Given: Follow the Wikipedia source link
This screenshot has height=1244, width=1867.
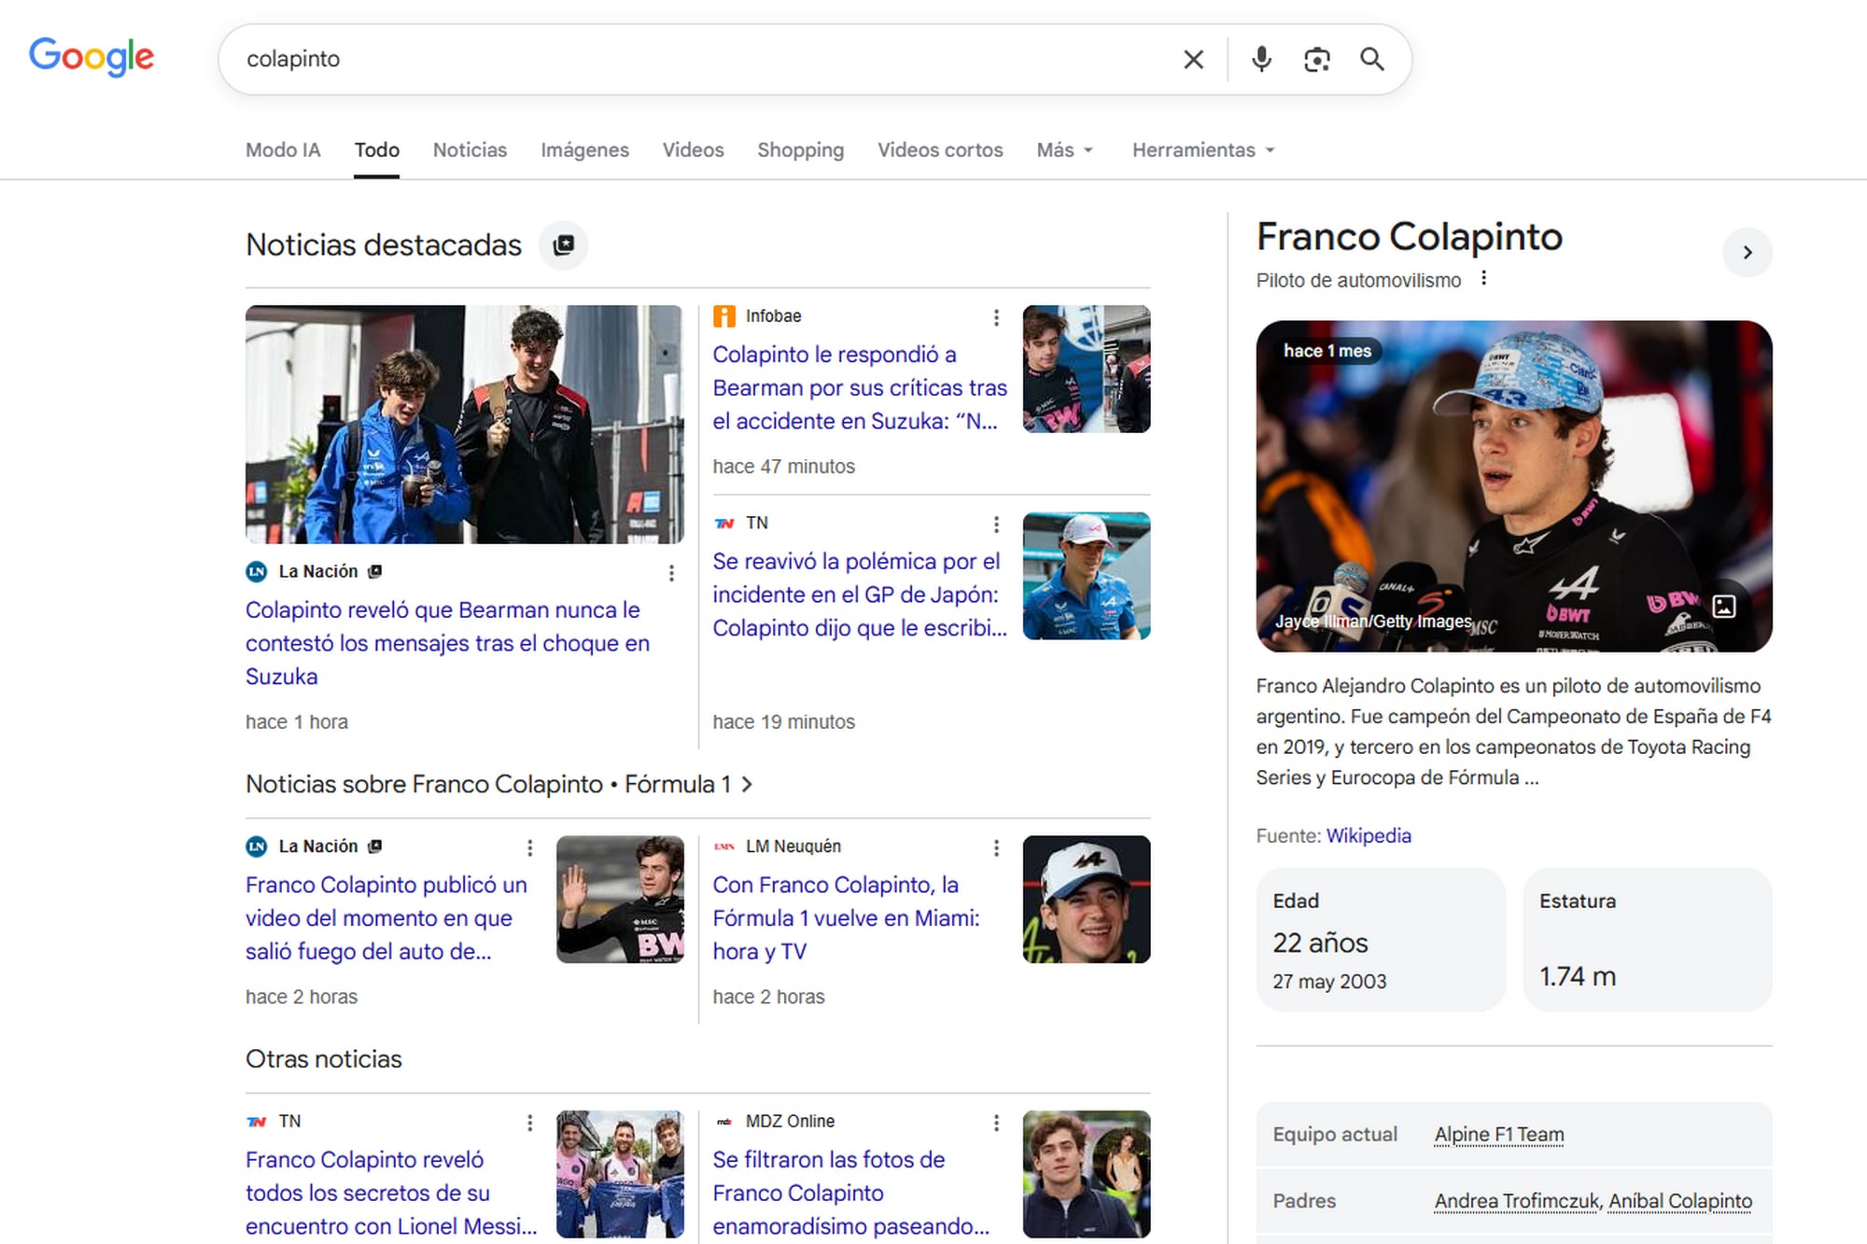Looking at the screenshot, I should click(1369, 836).
